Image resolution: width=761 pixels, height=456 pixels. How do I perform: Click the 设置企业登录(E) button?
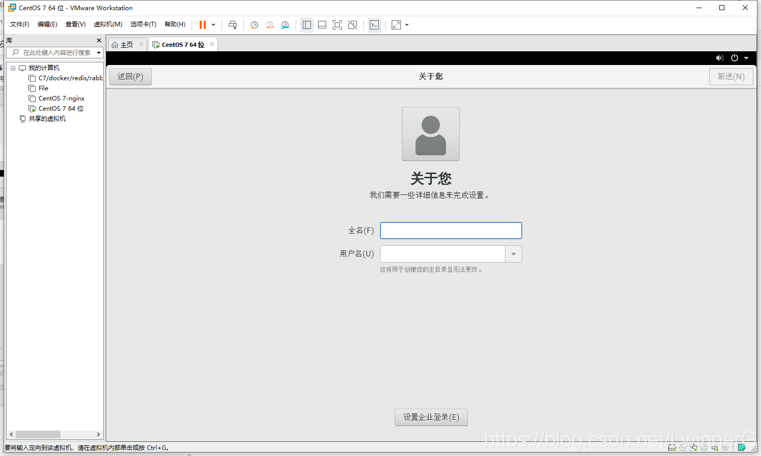(x=431, y=417)
